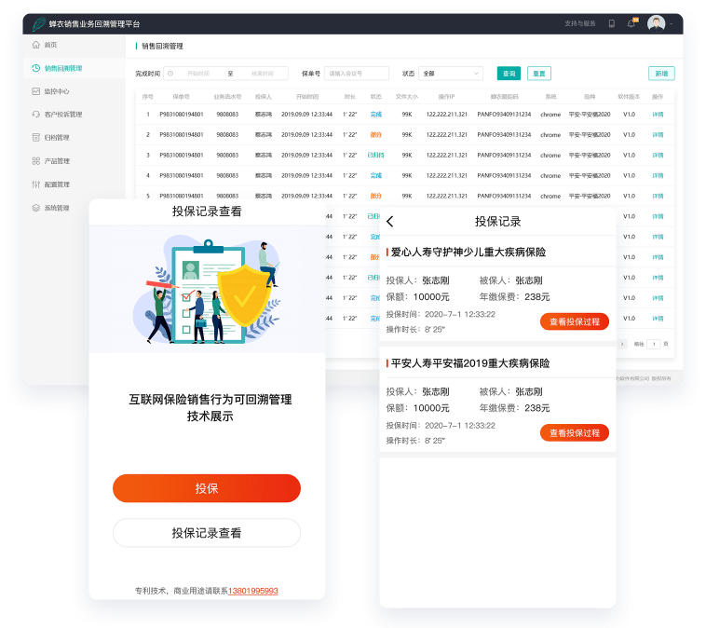Click the white 投保记录查看 button
706x628 pixels.
[207, 533]
